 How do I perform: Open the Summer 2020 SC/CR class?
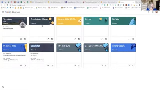tap(67, 19)
